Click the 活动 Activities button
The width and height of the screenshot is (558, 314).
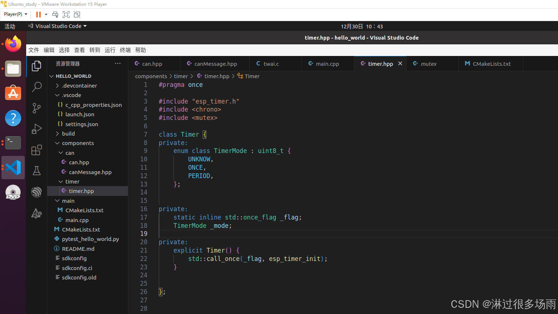(10, 26)
